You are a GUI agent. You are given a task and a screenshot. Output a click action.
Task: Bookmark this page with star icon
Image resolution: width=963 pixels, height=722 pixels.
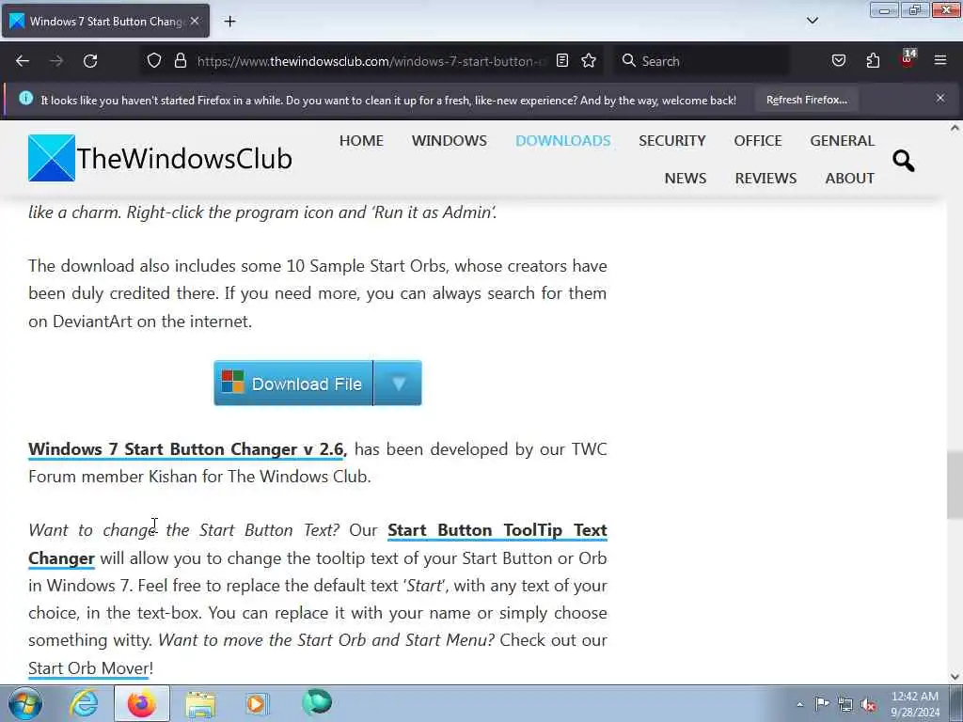[x=589, y=61]
